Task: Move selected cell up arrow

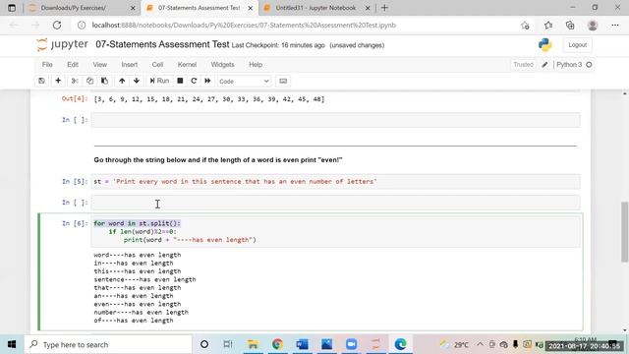Action: tap(122, 81)
